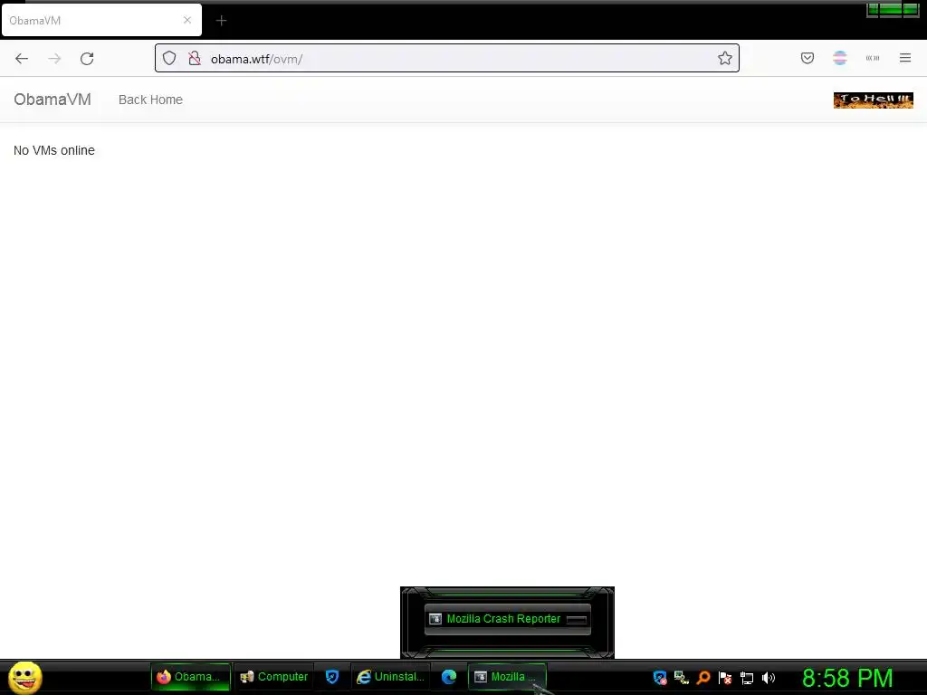This screenshot has width=927, height=695.
Task: Reload the page with the refresh icon
Action: [x=87, y=59]
